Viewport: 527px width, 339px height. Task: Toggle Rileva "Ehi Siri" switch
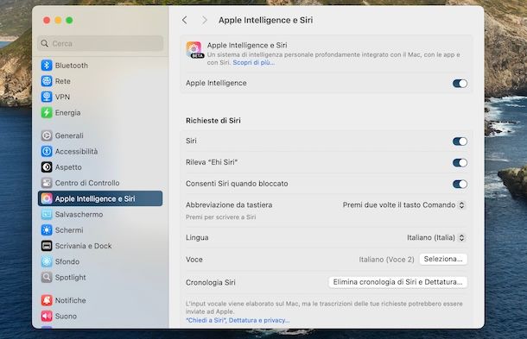pyautogui.click(x=460, y=163)
